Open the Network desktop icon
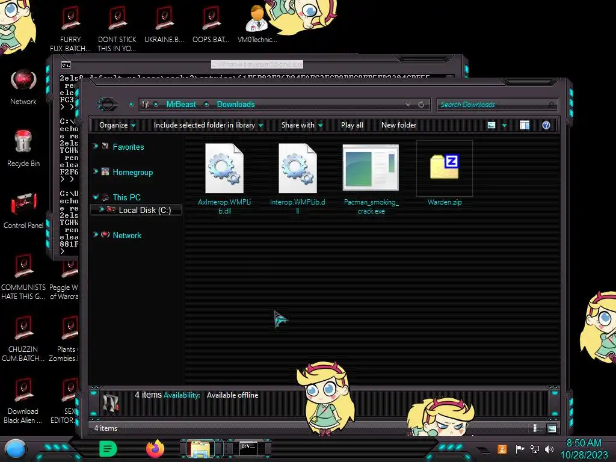This screenshot has height=462, width=616. (23, 87)
